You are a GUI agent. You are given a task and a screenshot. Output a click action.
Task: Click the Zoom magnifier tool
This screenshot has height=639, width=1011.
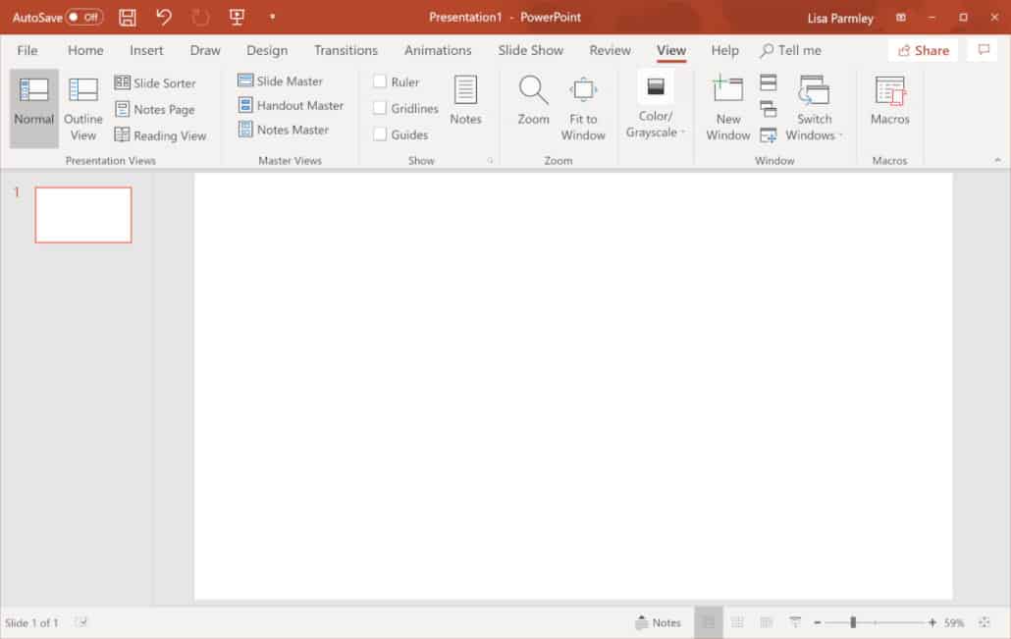[533, 103]
